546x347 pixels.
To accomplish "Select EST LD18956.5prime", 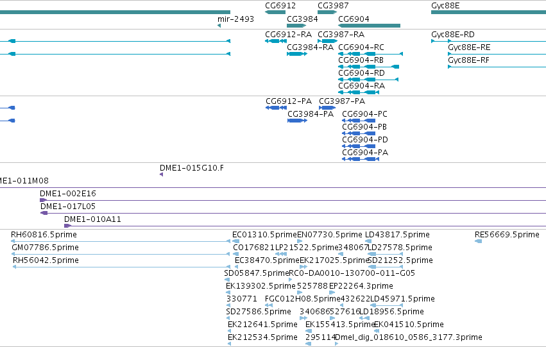I will tap(392, 312).
